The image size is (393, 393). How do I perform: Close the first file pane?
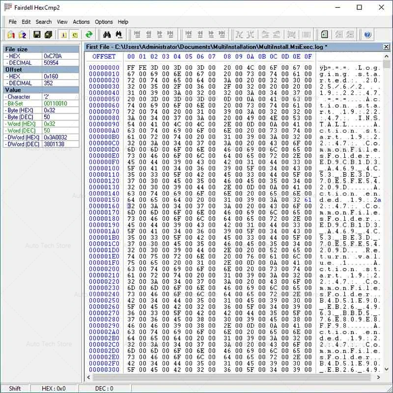[x=386, y=47]
